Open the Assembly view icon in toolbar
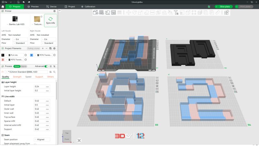Screen dimensions: 259x146 [227, 13]
